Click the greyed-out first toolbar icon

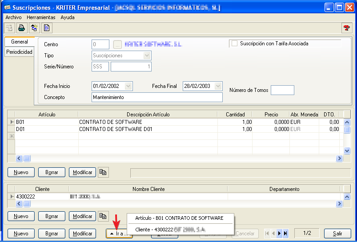click(9, 28)
